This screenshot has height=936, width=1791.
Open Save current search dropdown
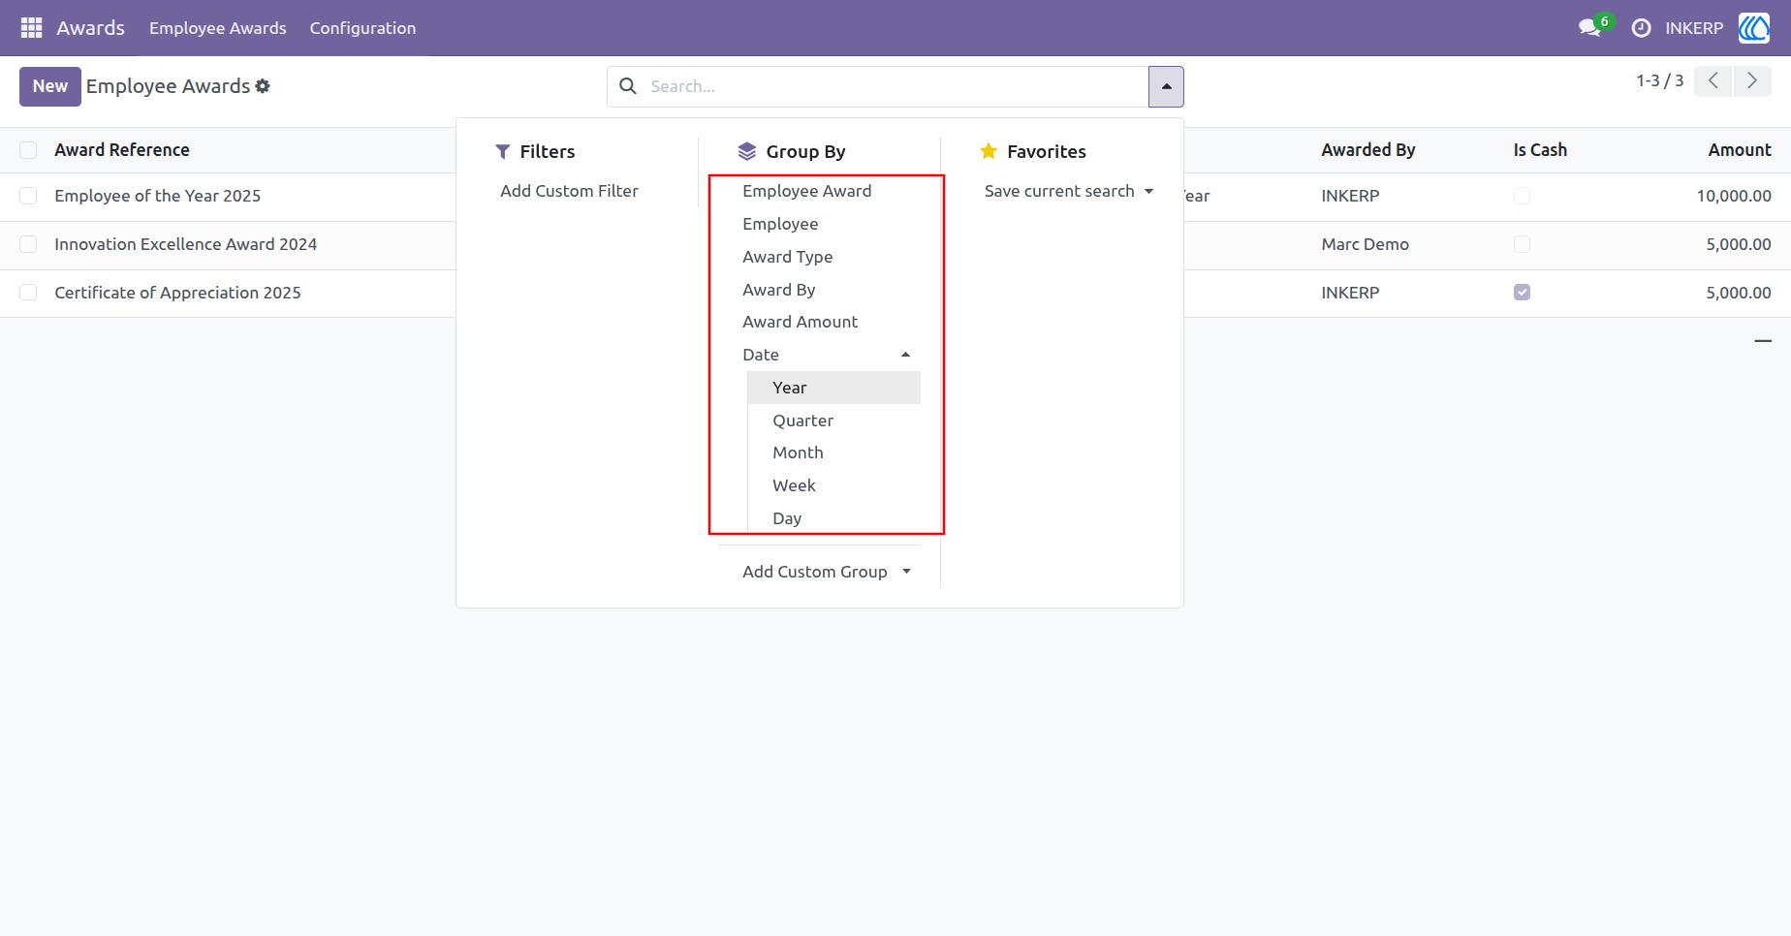click(1068, 191)
